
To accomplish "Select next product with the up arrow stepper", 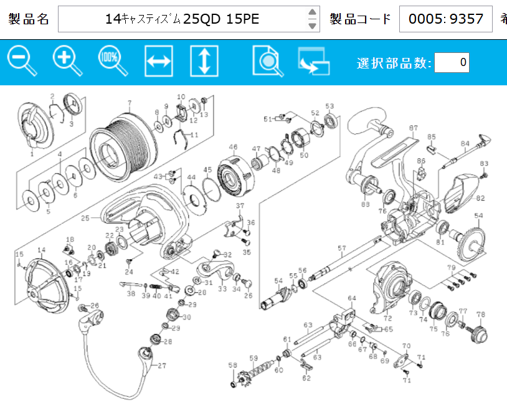I will [x=312, y=12].
